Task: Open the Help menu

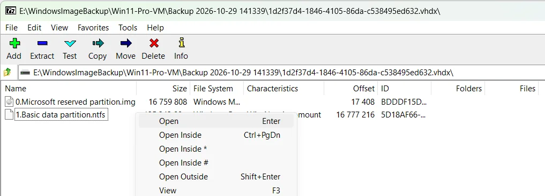Action: click(155, 28)
